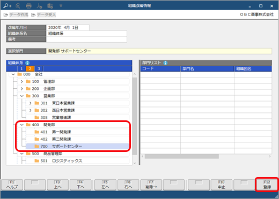Click the folder icon of 401 第一開発課
This screenshot has height=199, width=279.
click(37, 132)
